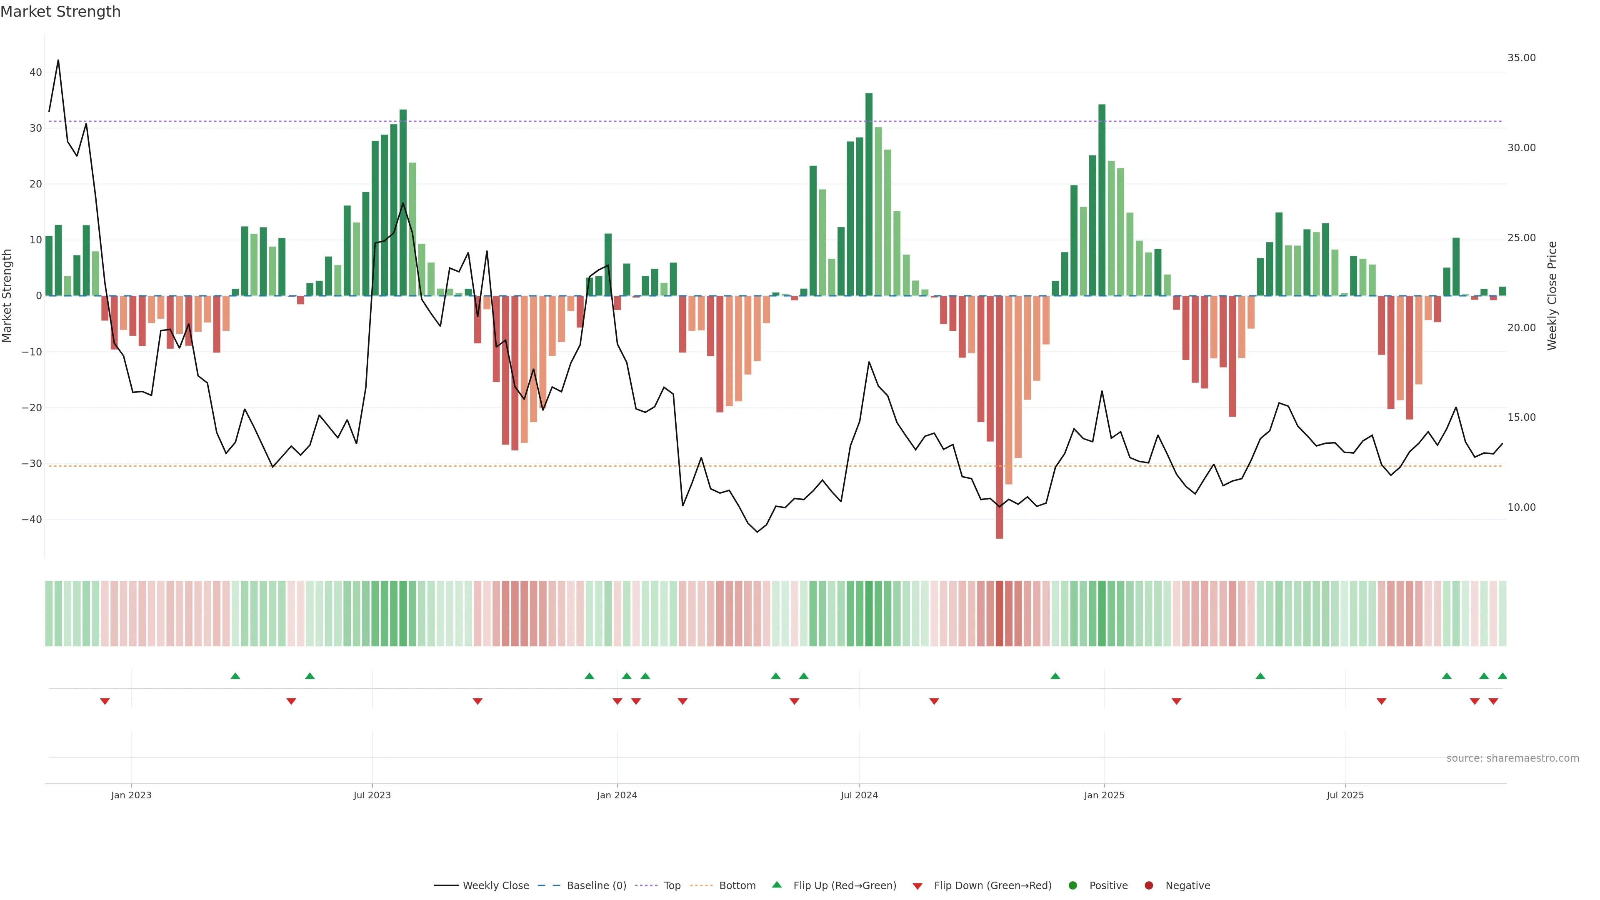Click the darkest red heatmap strip cell
The width and height of the screenshot is (1600, 900).
(1000, 613)
